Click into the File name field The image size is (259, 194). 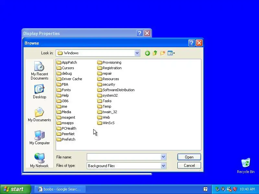(124, 157)
